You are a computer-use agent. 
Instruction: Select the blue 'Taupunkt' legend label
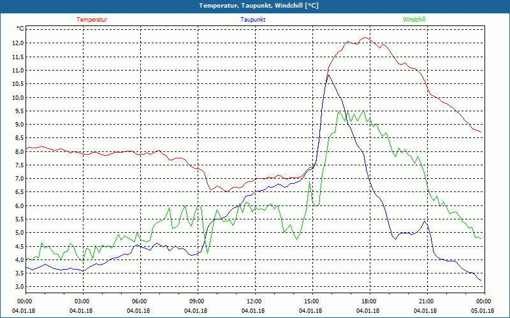coord(253,20)
